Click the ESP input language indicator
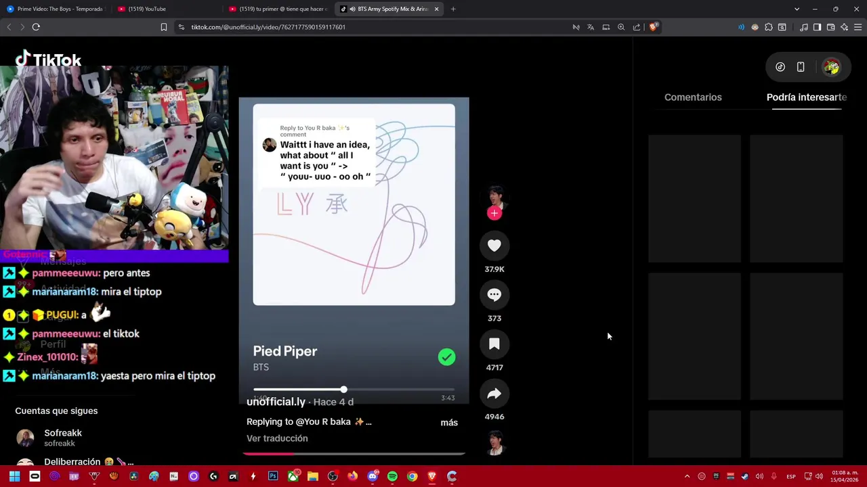Image resolution: width=867 pixels, height=487 pixels. (x=791, y=476)
